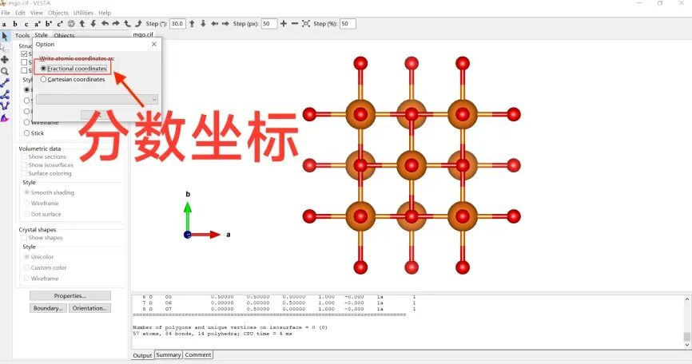Translate structure left arrow
Viewport: 692px width, 364px height.
click(x=214, y=24)
